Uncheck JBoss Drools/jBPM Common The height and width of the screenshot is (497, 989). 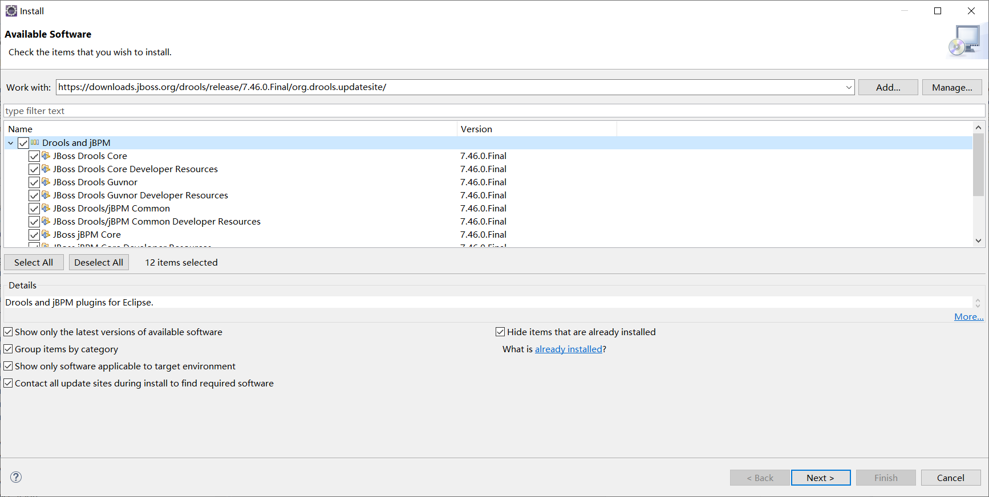click(34, 209)
